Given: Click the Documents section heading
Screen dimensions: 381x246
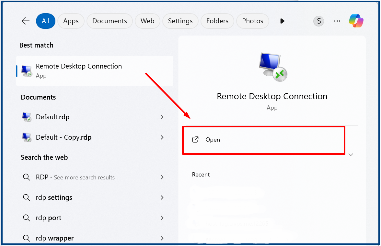Looking at the screenshot, I should [x=38, y=97].
